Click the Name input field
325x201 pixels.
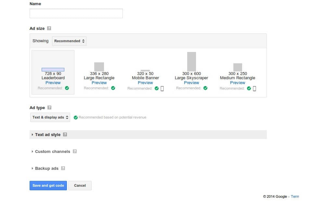click(x=76, y=13)
